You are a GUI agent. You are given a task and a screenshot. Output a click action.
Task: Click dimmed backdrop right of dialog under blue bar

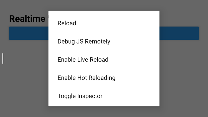[x=184, y=73]
